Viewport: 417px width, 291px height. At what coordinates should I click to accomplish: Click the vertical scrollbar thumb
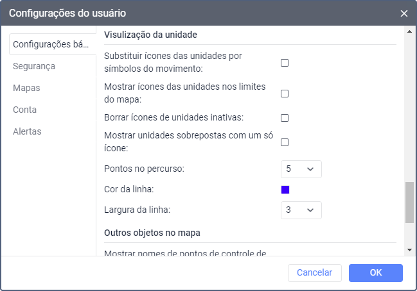[x=409, y=202]
